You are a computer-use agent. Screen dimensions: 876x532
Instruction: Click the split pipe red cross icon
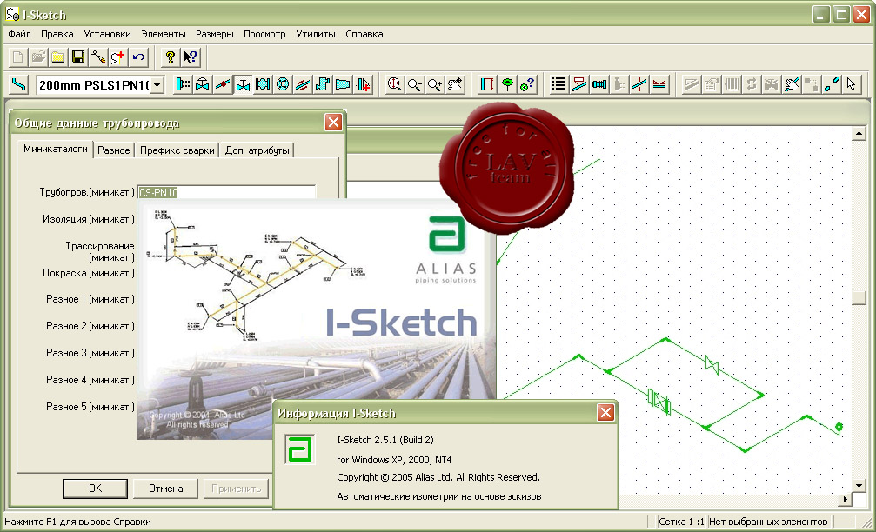click(x=639, y=85)
